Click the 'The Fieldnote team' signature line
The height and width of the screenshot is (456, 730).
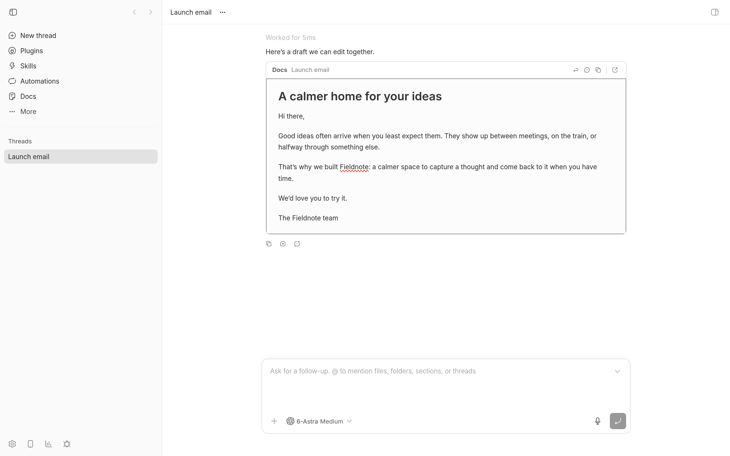[x=308, y=218]
